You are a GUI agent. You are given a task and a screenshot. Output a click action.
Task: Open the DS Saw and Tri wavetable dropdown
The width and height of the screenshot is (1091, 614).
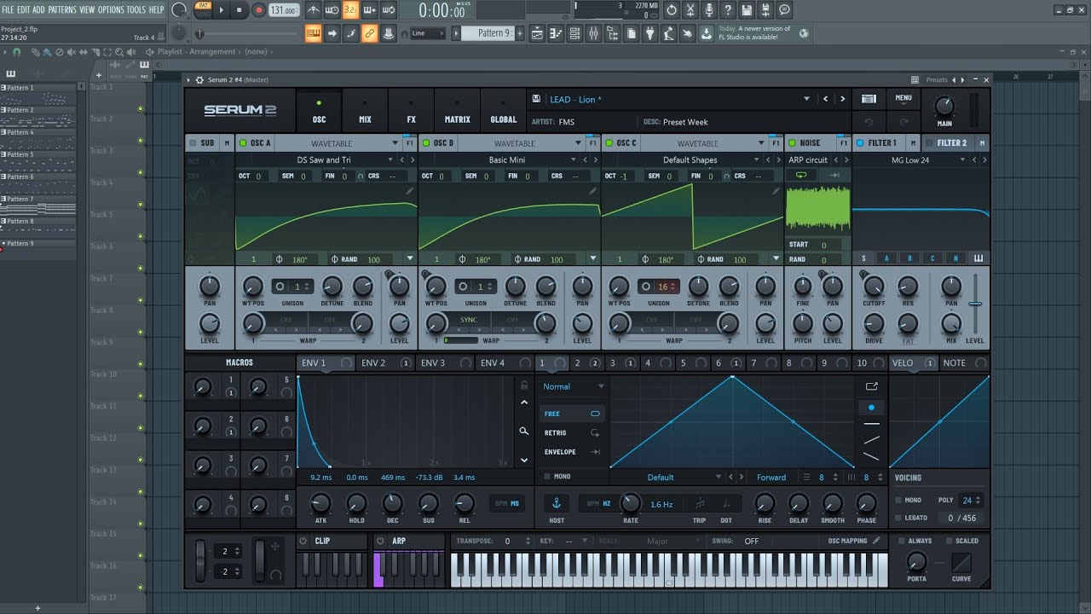pos(390,159)
